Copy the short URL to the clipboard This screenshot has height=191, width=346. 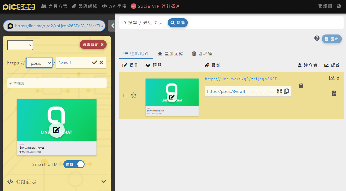pos(286,91)
